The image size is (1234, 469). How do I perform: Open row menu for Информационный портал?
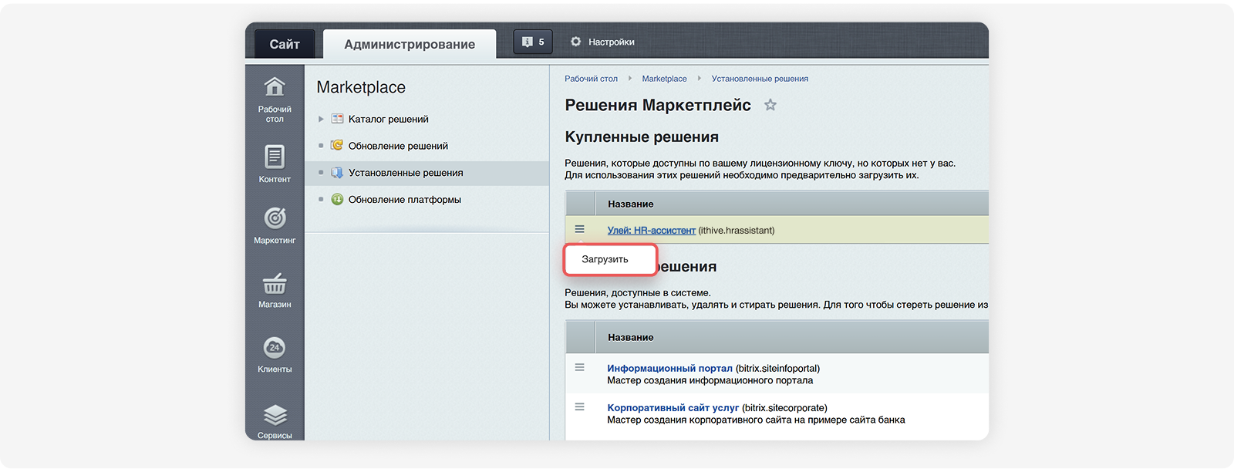579,367
